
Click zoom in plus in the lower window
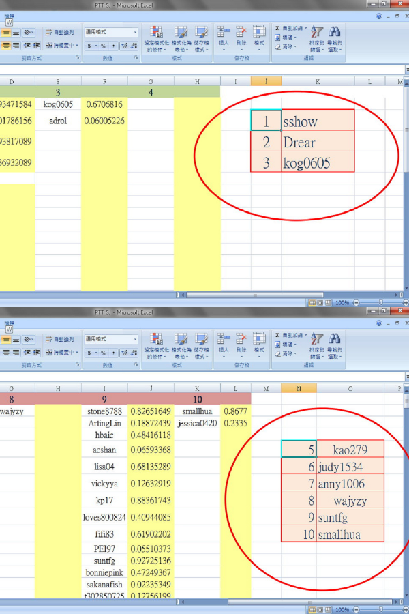coord(406,610)
